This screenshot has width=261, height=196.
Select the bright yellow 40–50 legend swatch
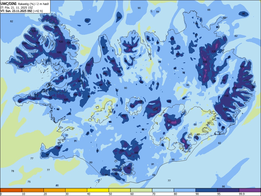[x=98, y=190]
